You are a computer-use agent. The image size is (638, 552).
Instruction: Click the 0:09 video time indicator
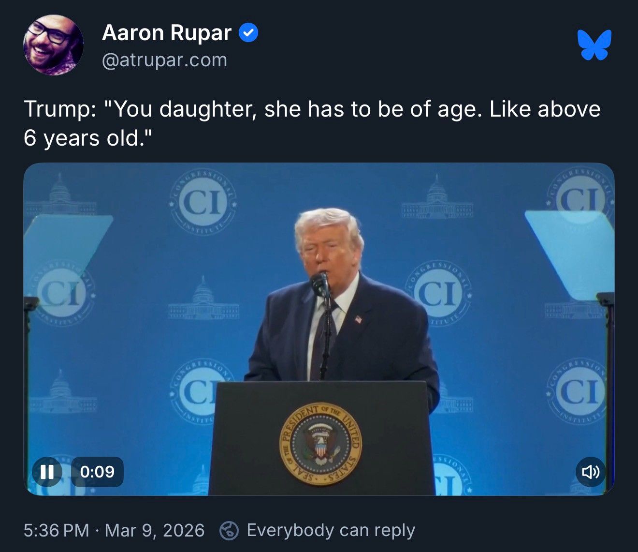97,472
